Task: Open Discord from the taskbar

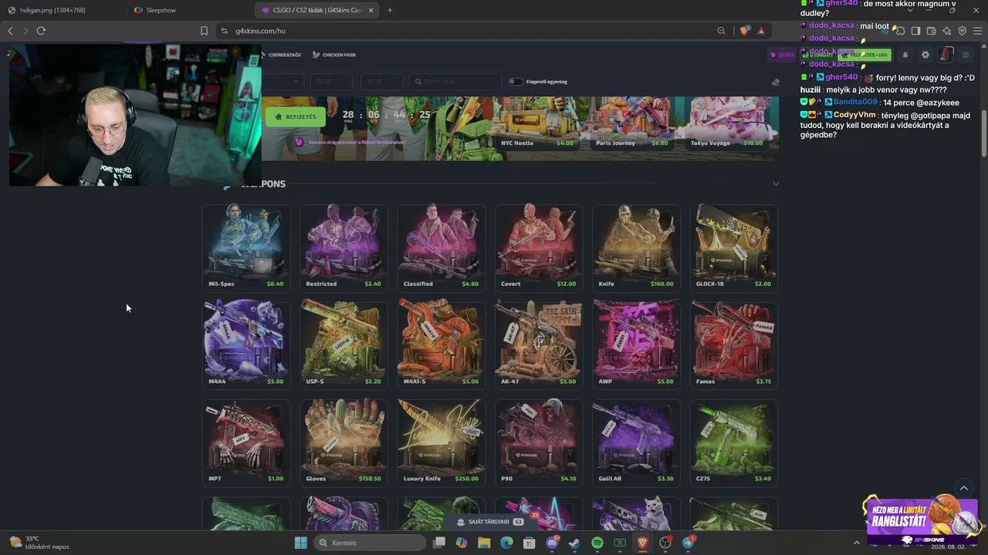Action: (552, 543)
